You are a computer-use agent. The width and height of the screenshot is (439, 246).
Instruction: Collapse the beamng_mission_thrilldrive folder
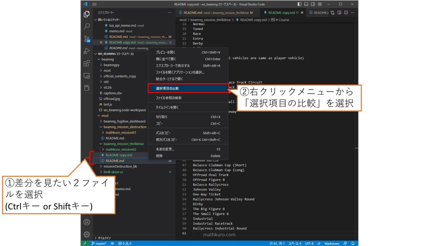(123, 144)
